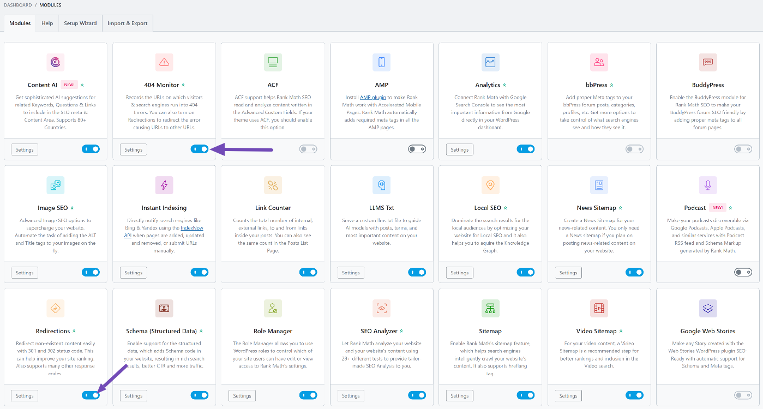
Task: Follow the AMP plugin link
Action: (x=373, y=98)
